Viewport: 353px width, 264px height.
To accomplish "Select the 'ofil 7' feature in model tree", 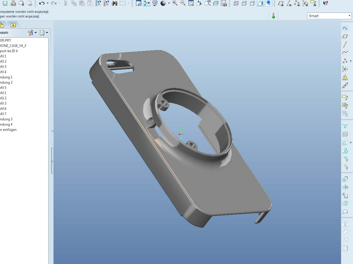I will pos(3,114).
